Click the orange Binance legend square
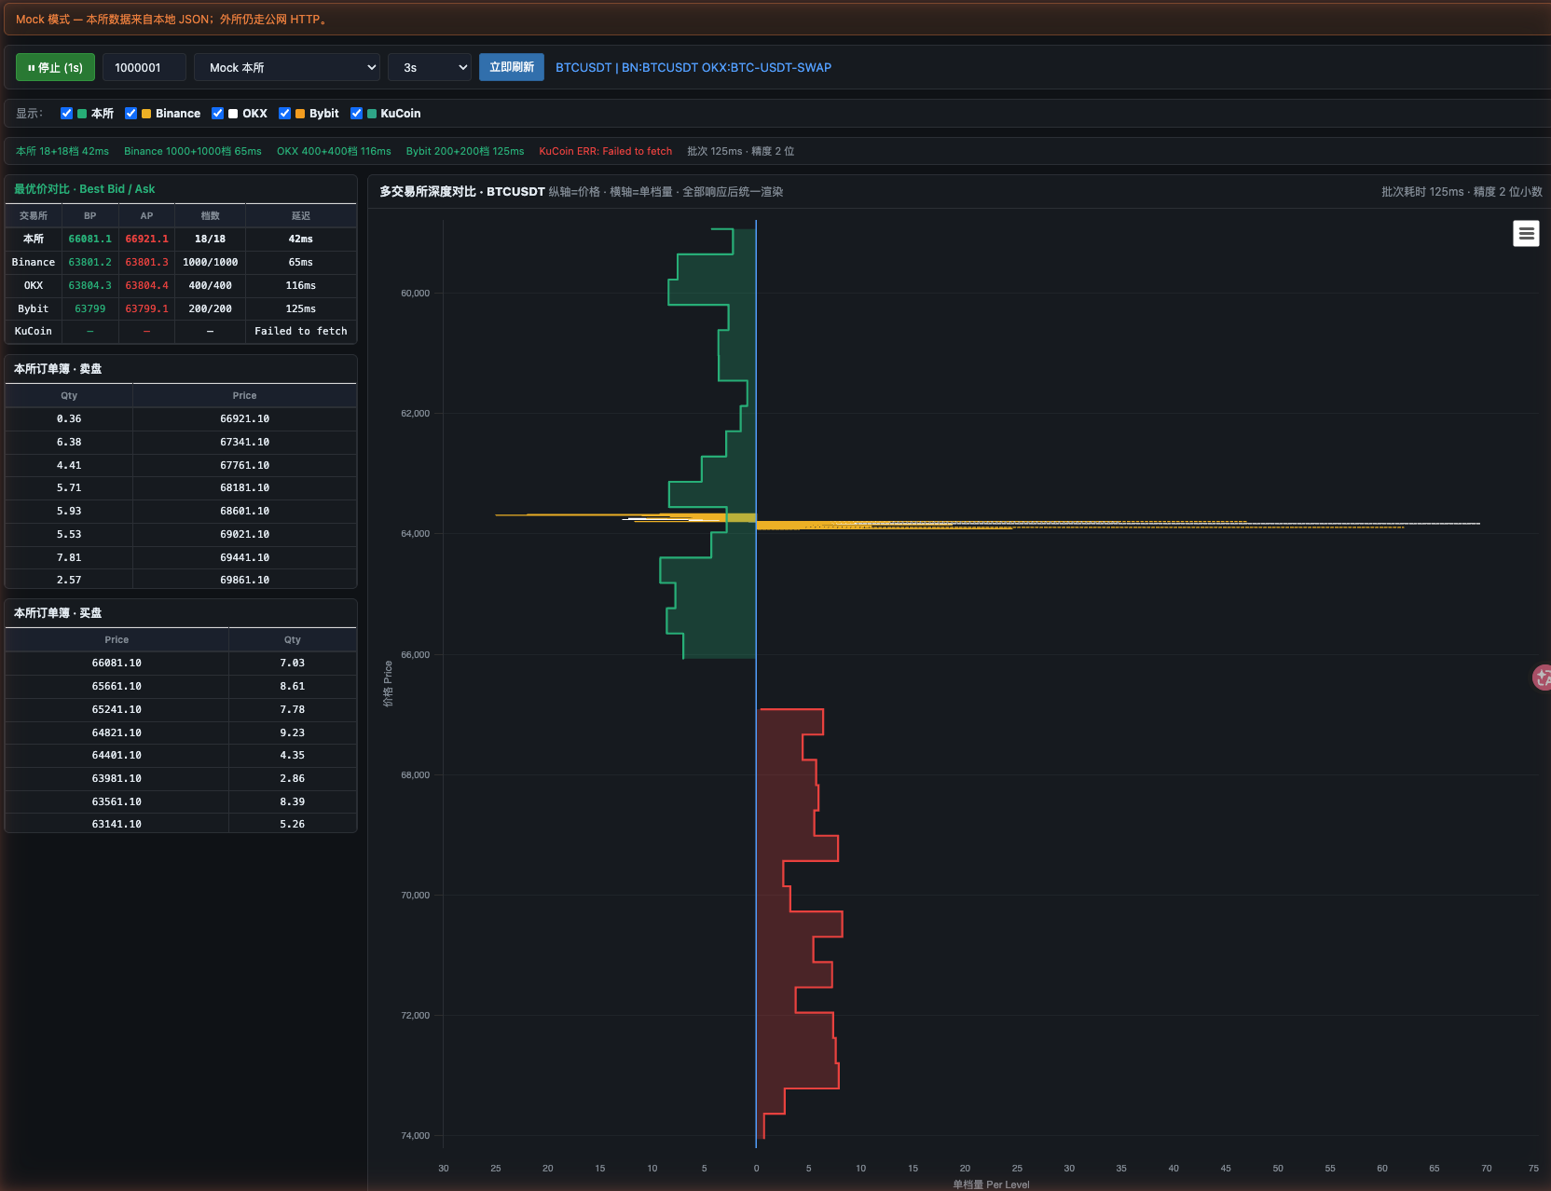This screenshot has width=1551, height=1191. [146, 114]
